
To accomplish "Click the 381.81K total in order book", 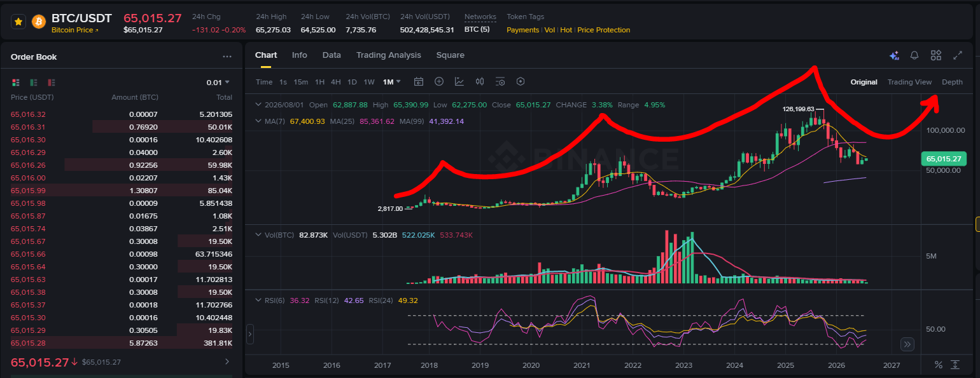I will (217, 343).
